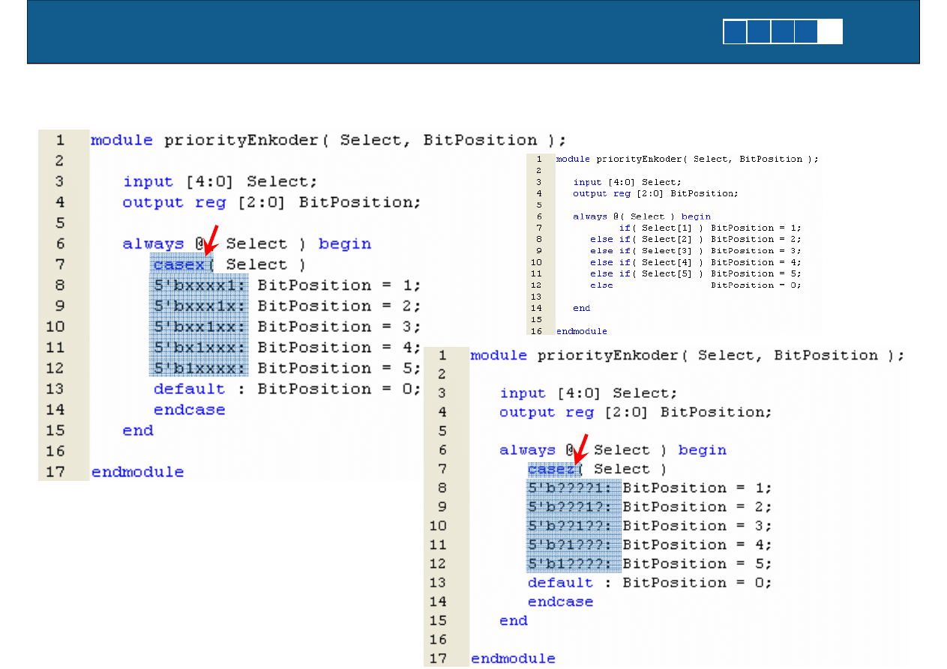
Task: Click the highlighted 5'b1???? pattern
Action: (574, 564)
